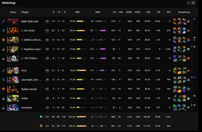
Task: Open BABY SINCLAIR's hero portrait
Action: (x=13, y=21)
